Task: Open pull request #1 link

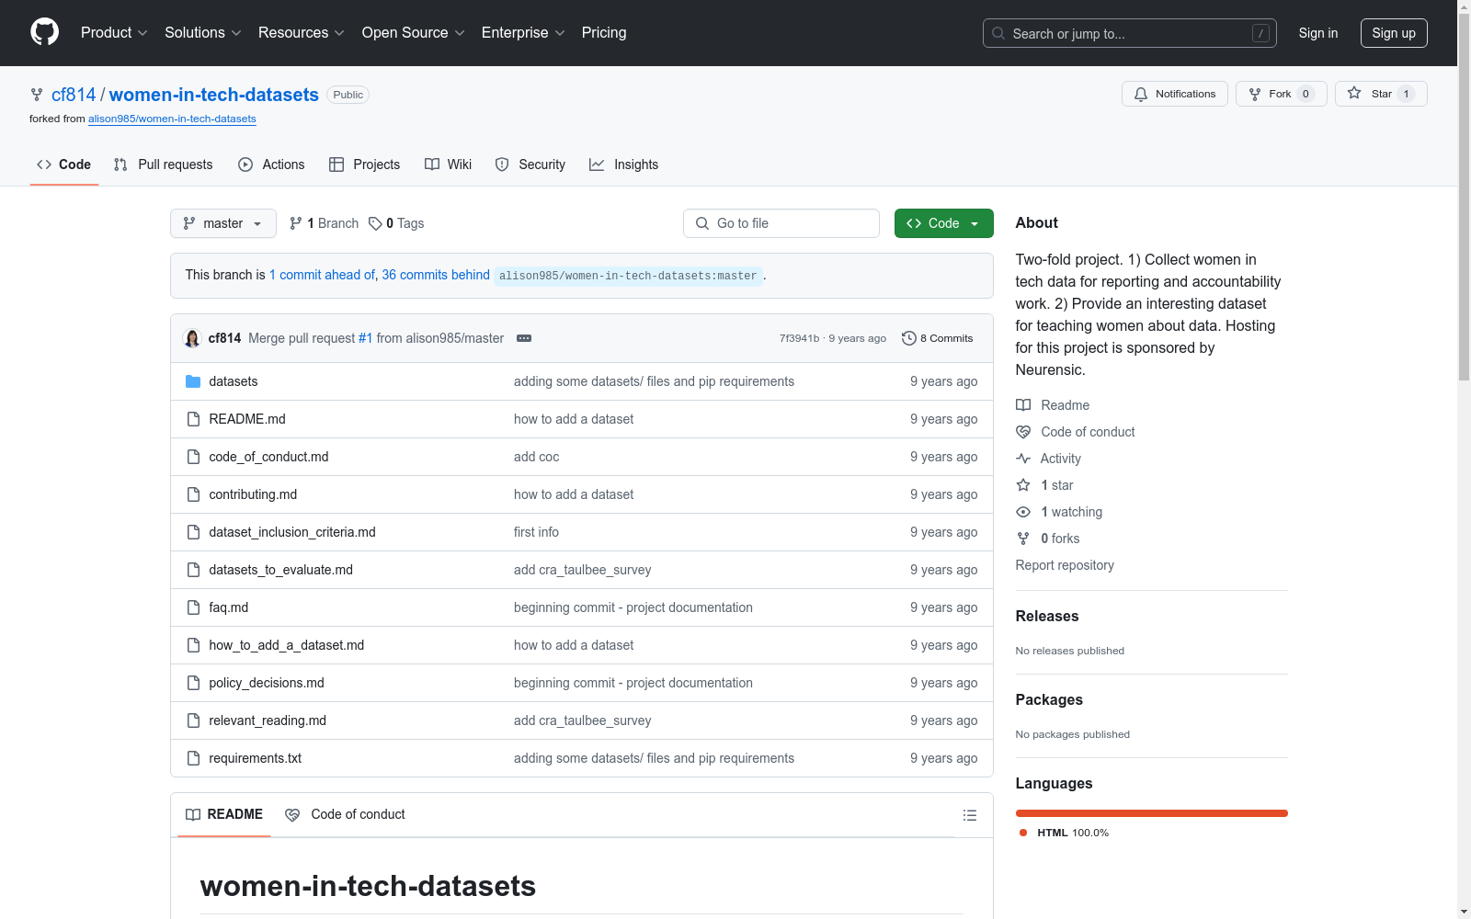Action: (365, 338)
